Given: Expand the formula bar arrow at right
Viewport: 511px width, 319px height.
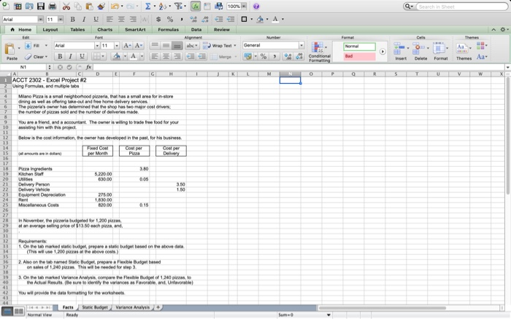Looking at the screenshot, I should (x=507, y=67).
